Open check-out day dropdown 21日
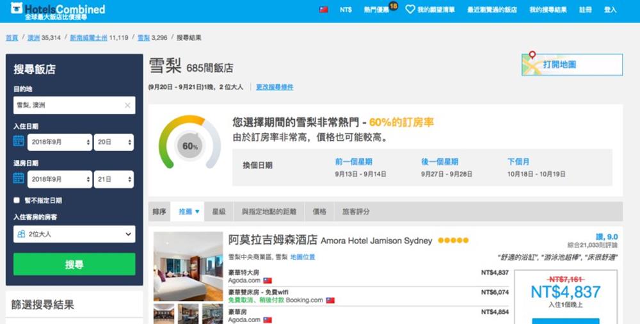The width and height of the screenshot is (640, 324). pyautogui.click(x=113, y=179)
